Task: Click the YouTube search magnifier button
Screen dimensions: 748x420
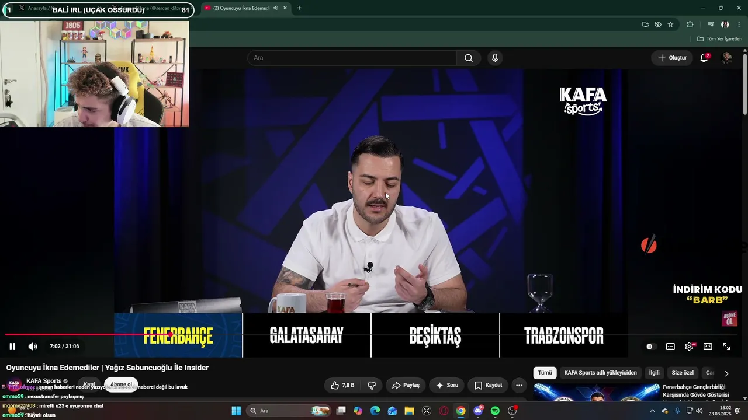Action: [469, 58]
